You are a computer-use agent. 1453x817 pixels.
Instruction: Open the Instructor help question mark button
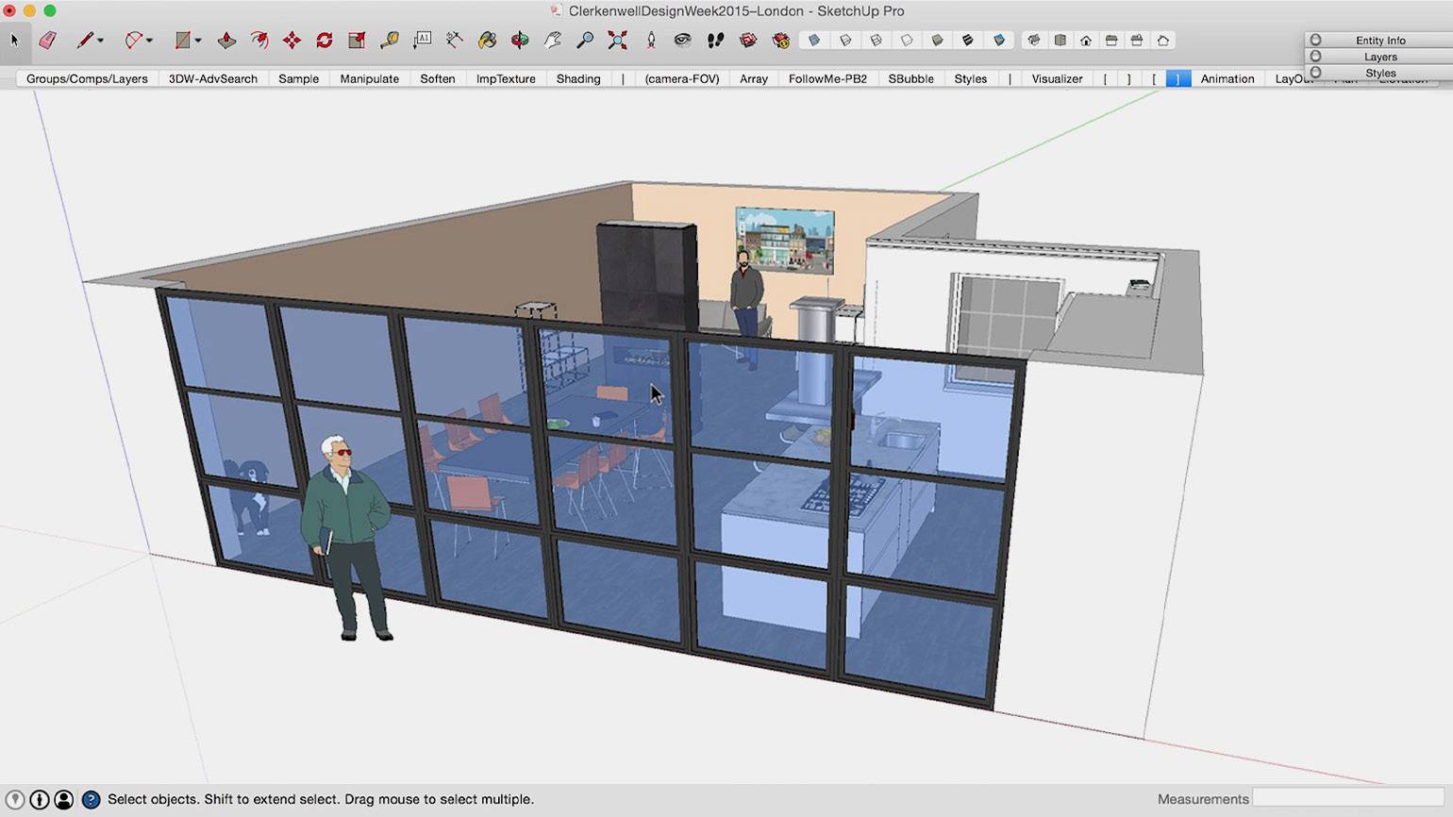(x=91, y=800)
